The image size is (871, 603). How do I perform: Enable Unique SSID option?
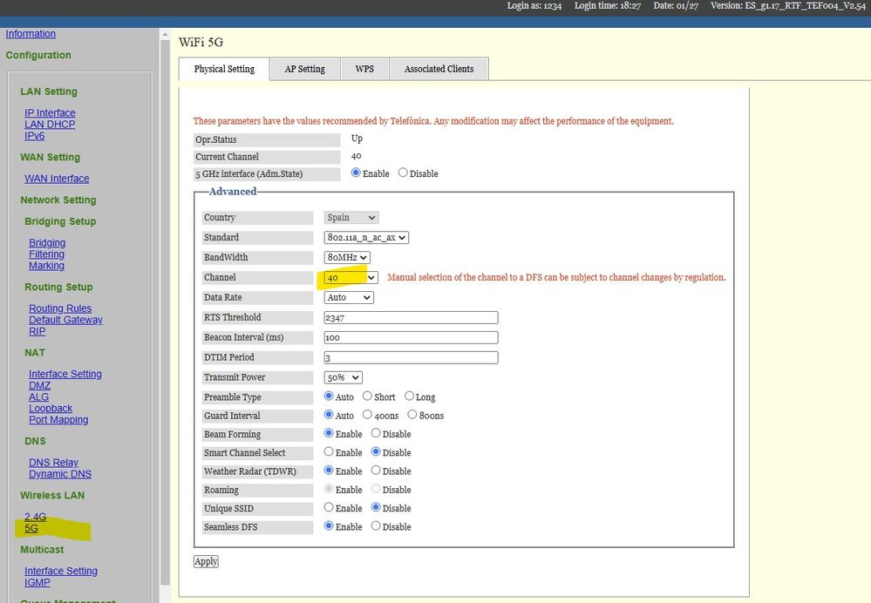tap(330, 508)
